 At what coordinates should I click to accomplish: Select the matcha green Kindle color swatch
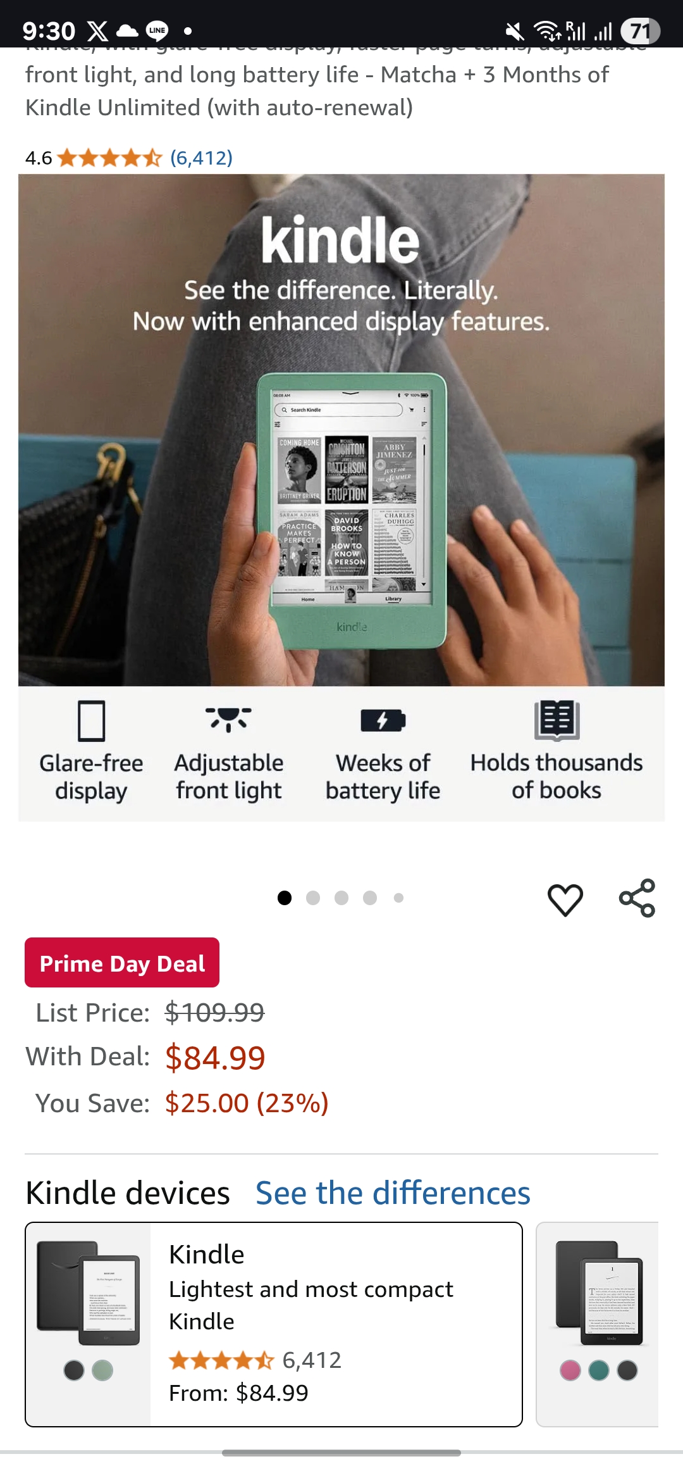coord(102,1370)
